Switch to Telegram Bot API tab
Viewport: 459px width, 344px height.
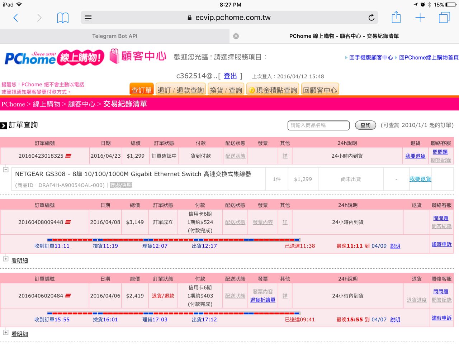click(x=115, y=36)
